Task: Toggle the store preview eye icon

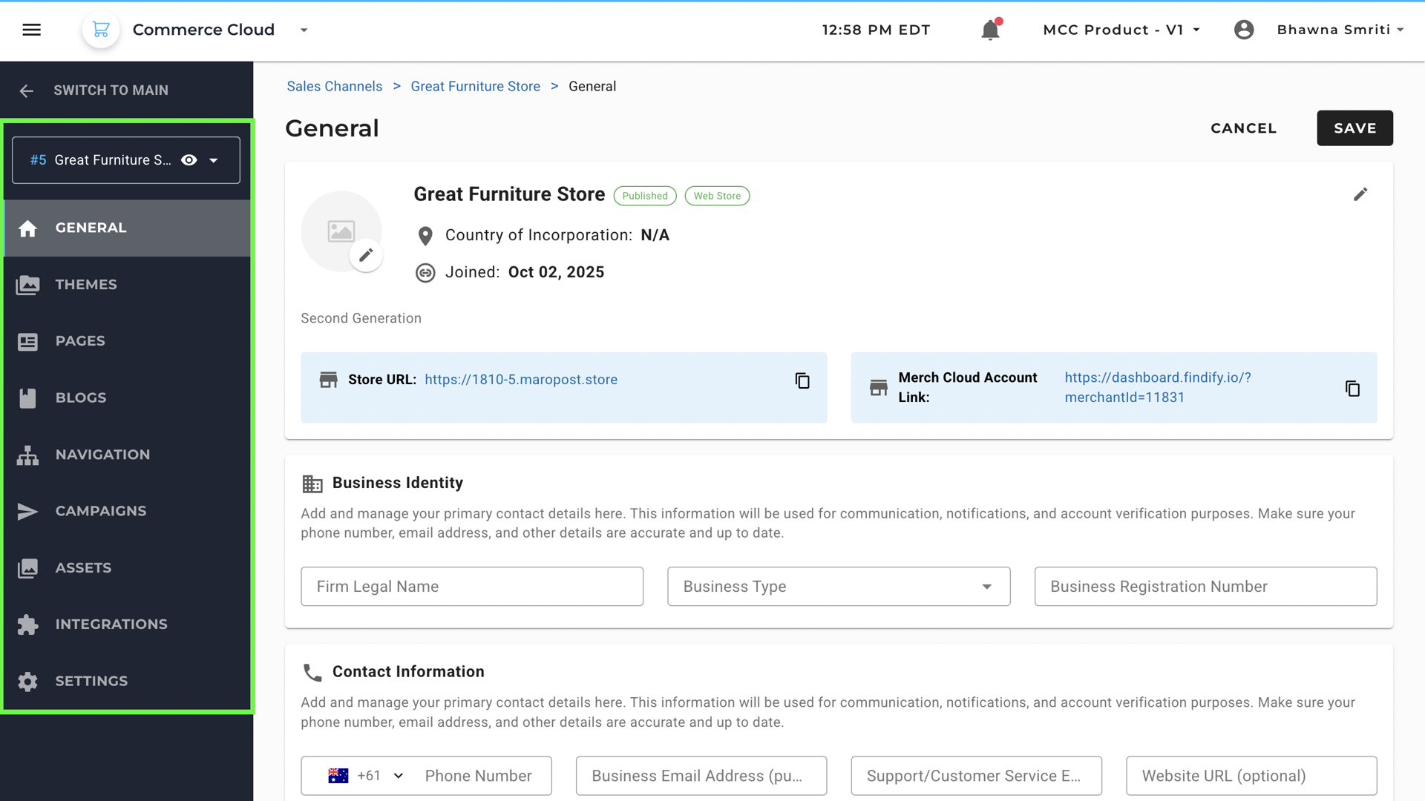Action: 189,160
